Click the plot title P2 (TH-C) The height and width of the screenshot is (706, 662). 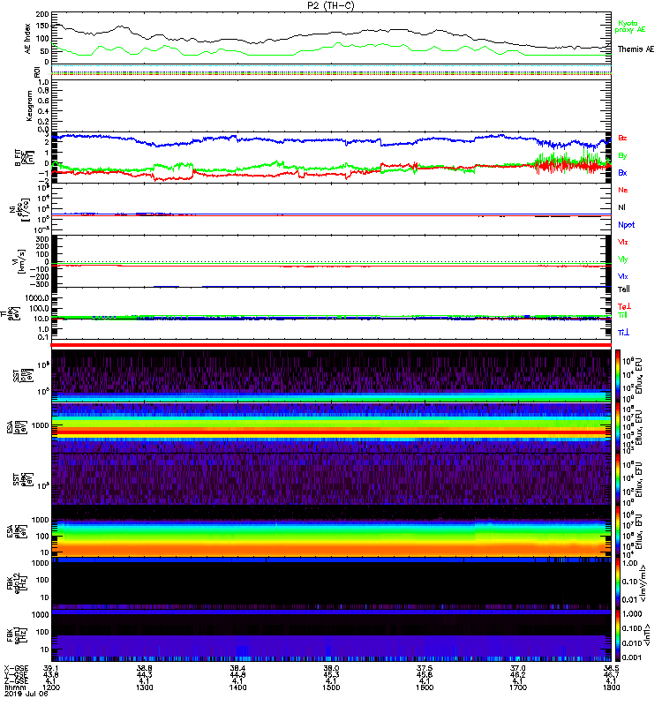(330, 5)
